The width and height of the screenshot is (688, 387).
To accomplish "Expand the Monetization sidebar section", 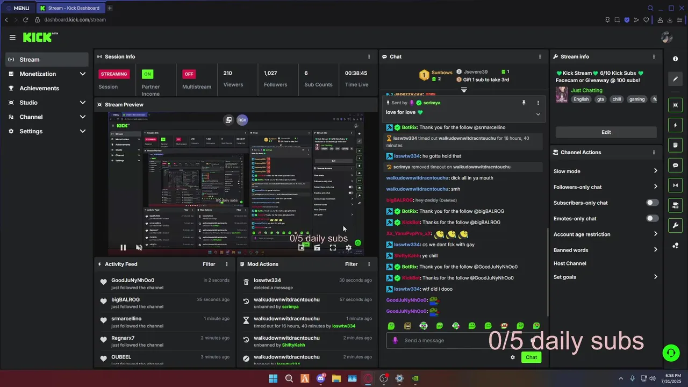I will [x=82, y=74].
